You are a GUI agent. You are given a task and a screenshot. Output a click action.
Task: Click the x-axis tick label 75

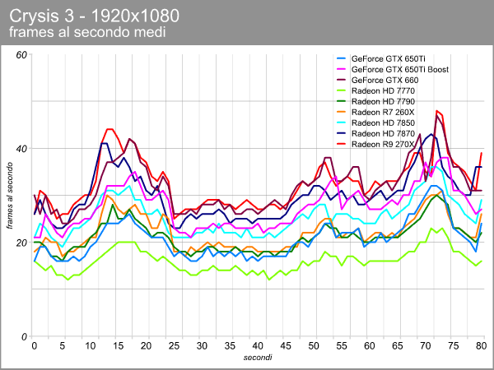pyautogui.click(x=454, y=346)
